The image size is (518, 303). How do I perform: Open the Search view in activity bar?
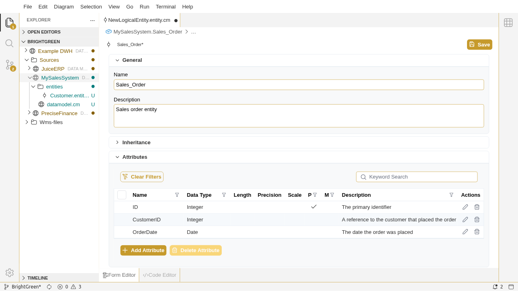(9, 43)
